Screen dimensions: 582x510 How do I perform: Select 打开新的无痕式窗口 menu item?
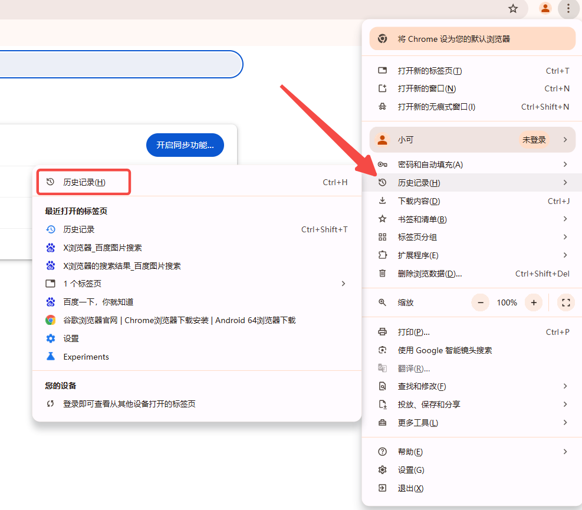472,107
